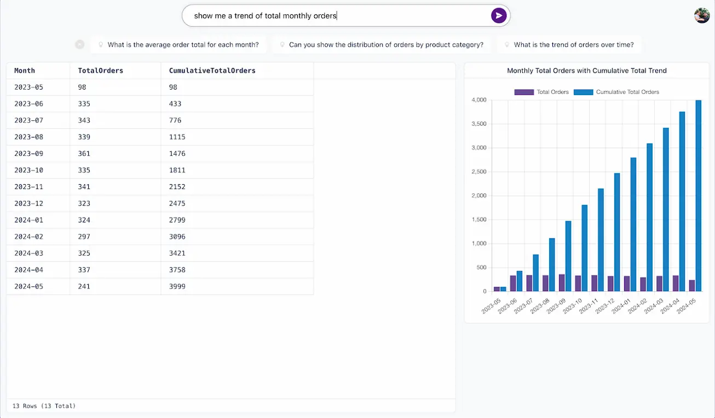Click the Month column header
The width and height of the screenshot is (715, 418).
24,70
